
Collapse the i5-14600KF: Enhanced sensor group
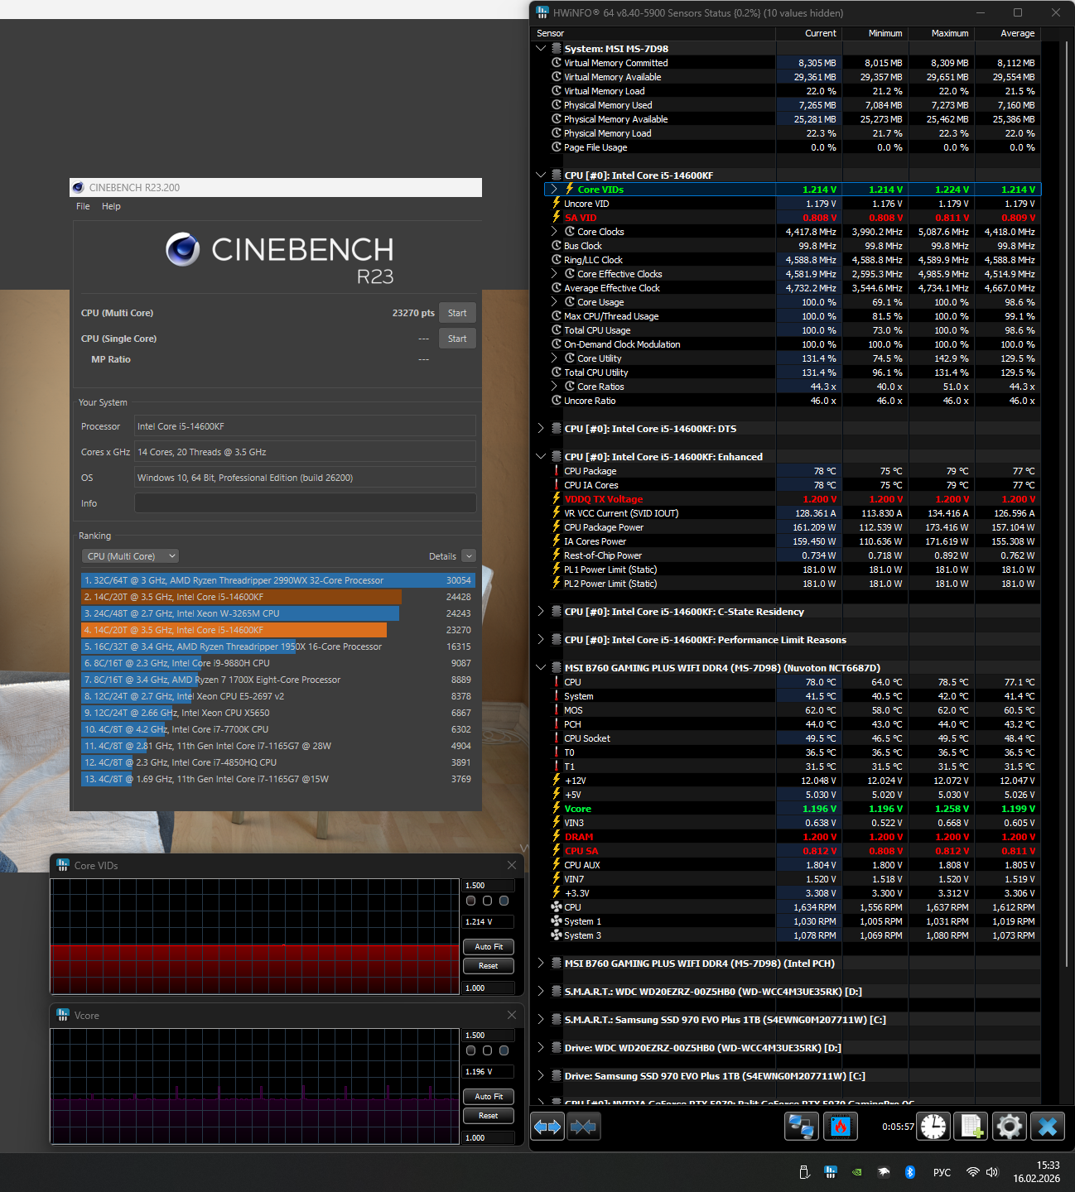click(x=541, y=457)
